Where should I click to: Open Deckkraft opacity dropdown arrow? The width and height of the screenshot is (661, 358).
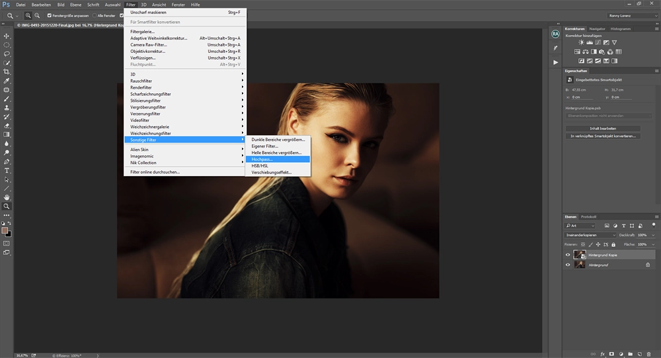[653, 235]
